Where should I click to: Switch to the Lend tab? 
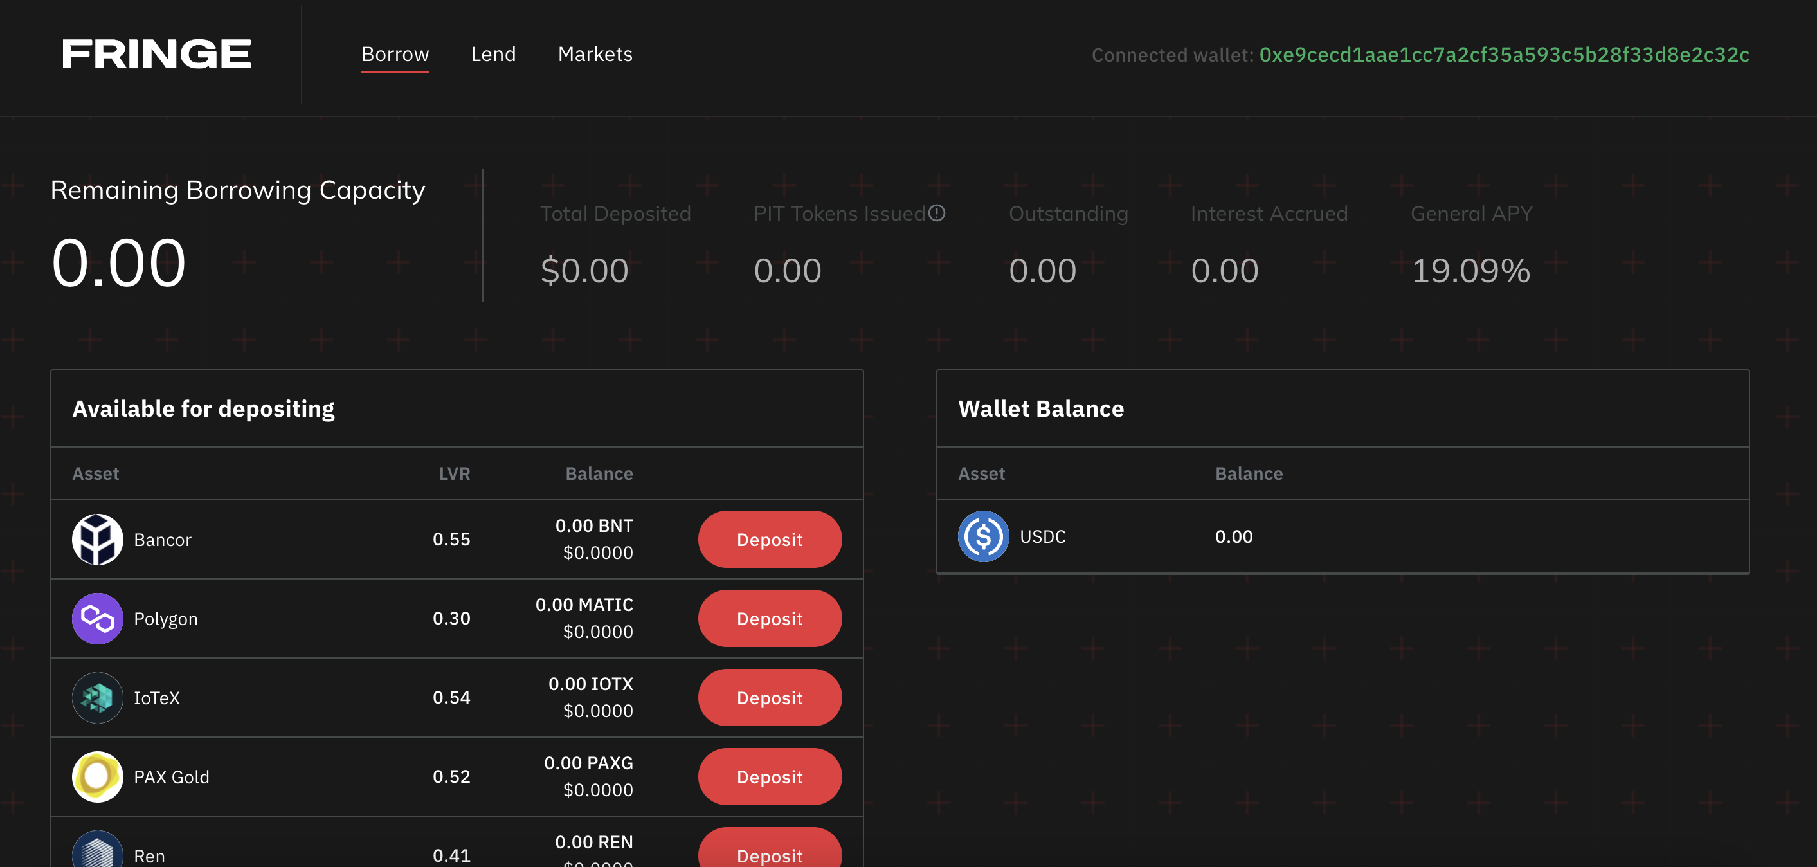493,54
